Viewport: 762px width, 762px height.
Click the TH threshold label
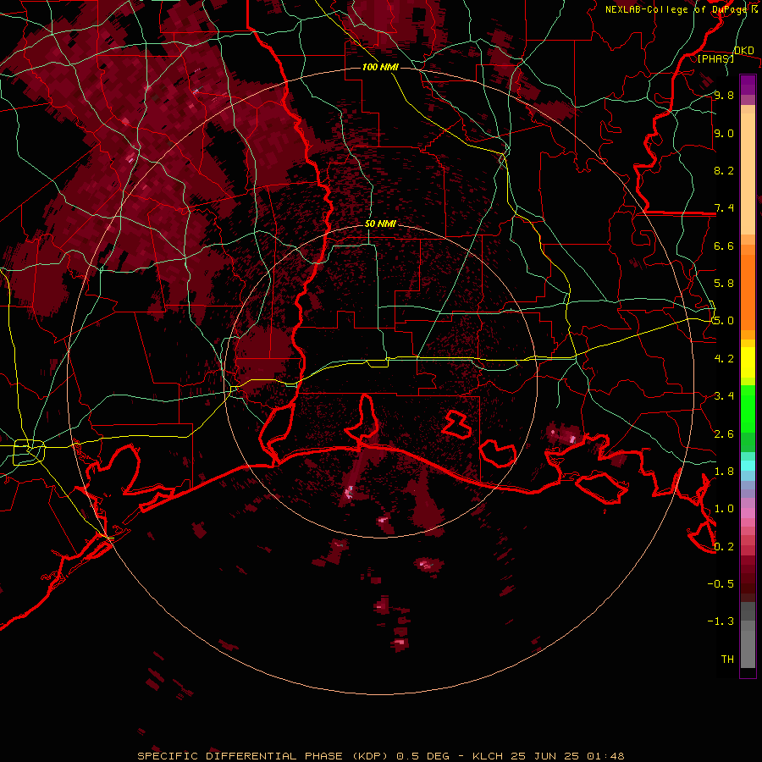tap(727, 660)
